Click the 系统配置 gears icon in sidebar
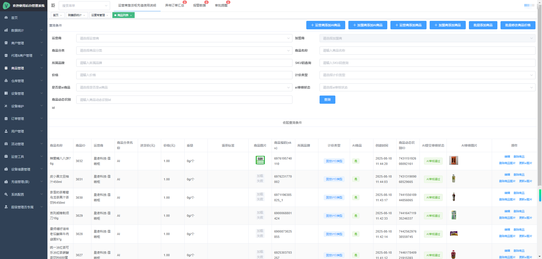This screenshot has height=259, width=542. click(x=6, y=194)
